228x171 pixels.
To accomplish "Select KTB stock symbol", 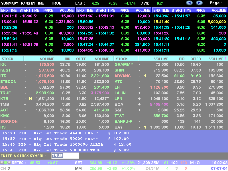I will coord(4,99).
